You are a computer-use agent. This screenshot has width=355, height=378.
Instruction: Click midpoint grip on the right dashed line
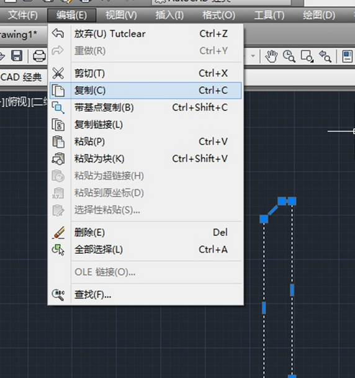[x=292, y=290]
